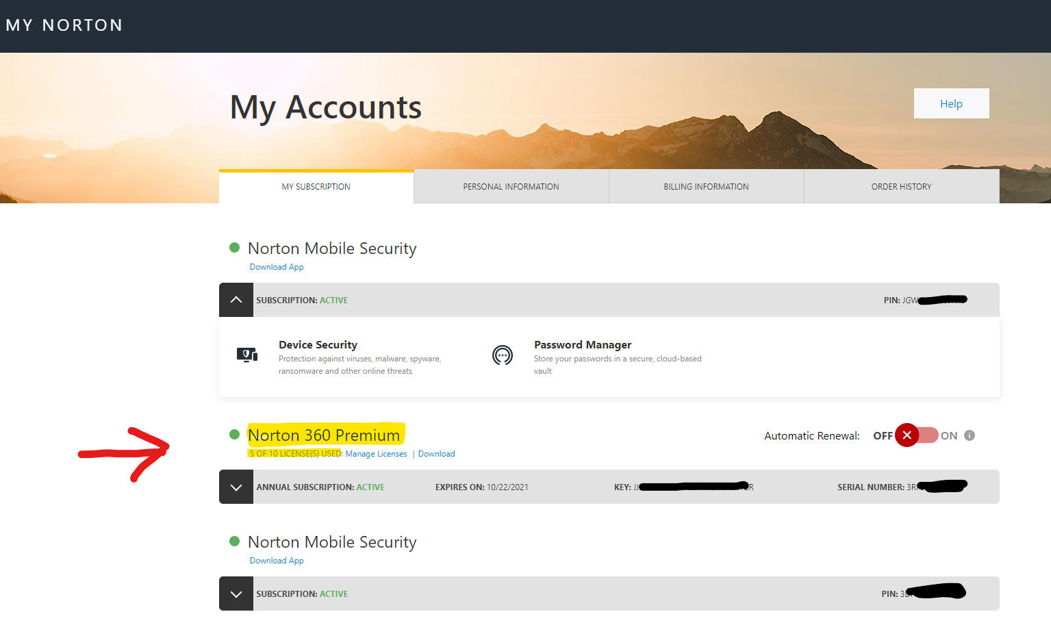Switch to the Personal Information tab
The height and width of the screenshot is (638, 1051).
click(511, 186)
